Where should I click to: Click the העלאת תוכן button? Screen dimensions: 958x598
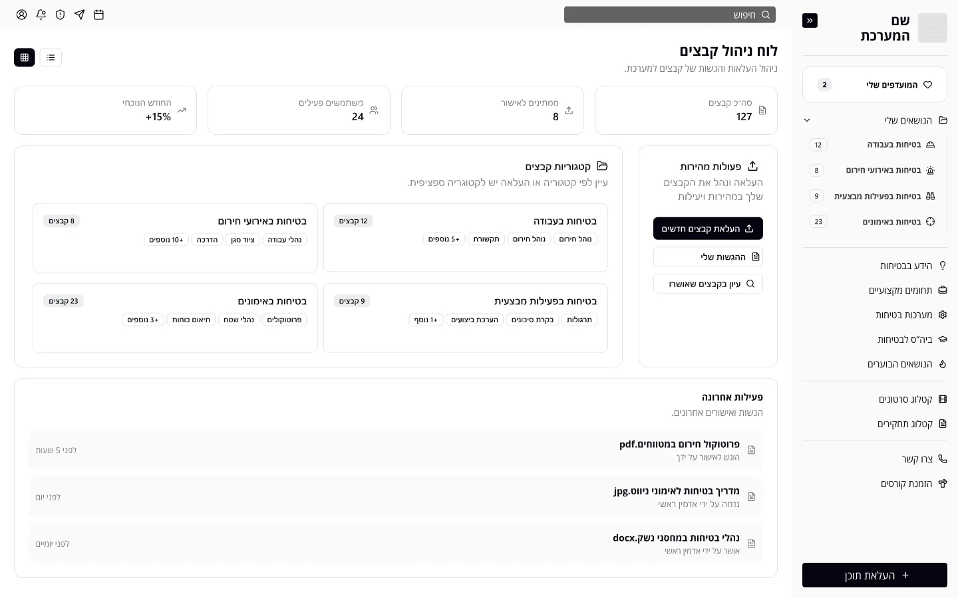click(875, 575)
